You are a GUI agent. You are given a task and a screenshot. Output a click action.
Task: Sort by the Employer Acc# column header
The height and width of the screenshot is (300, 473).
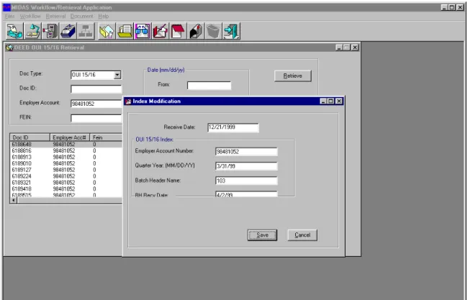pyautogui.click(x=70, y=137)
